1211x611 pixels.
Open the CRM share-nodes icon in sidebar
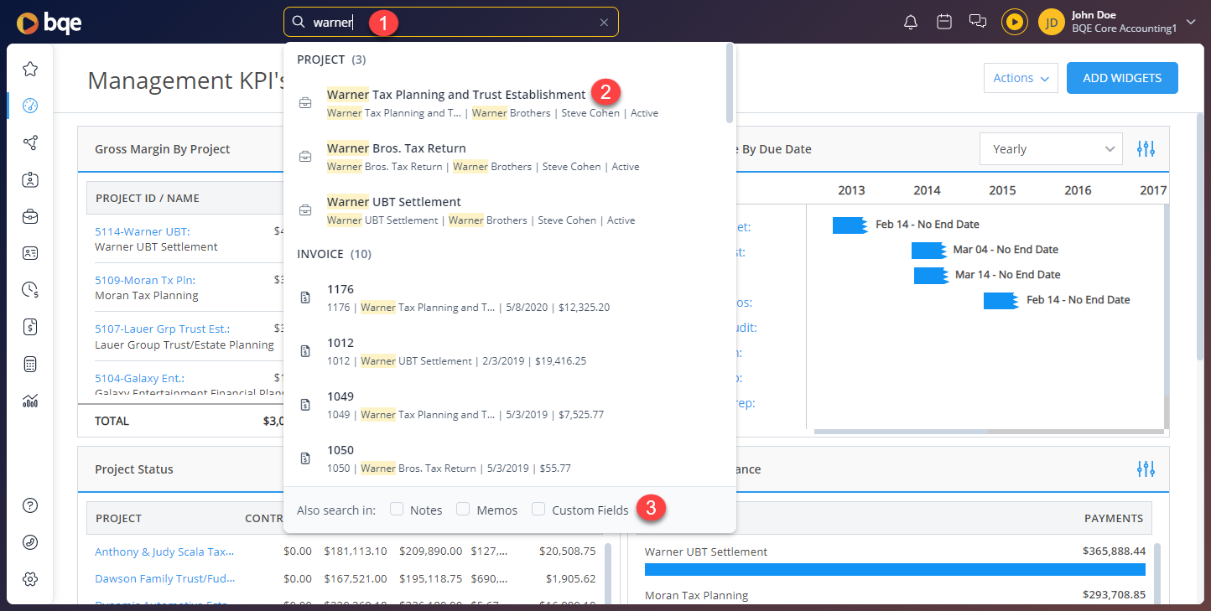(x=30, y=142)
